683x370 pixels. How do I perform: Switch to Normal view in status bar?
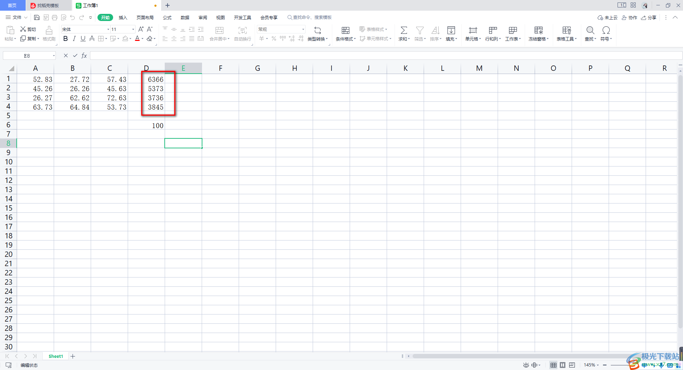(554, 365)
